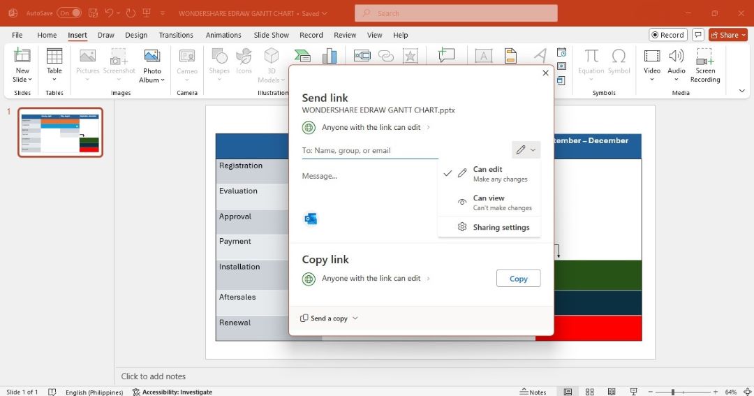Click the Video icon in Media group
The image size is (754, 396).
click(652, 65)
